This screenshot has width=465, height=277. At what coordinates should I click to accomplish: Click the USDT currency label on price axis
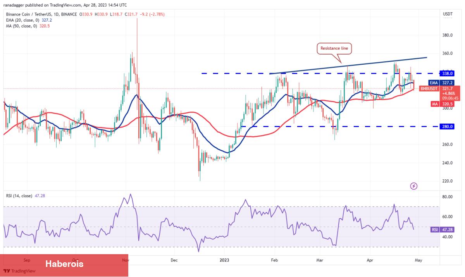pyautogui.click(x=448, y=14)
